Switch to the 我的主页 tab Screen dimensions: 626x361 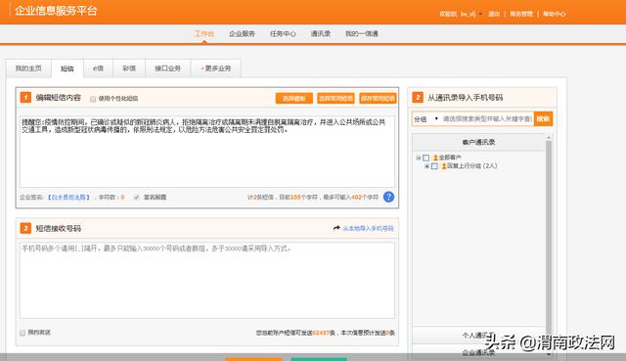[x=28, y=68]
